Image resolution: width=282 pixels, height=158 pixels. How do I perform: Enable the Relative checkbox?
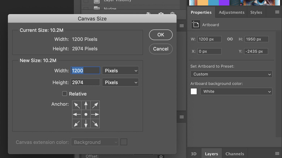point(65,94)
